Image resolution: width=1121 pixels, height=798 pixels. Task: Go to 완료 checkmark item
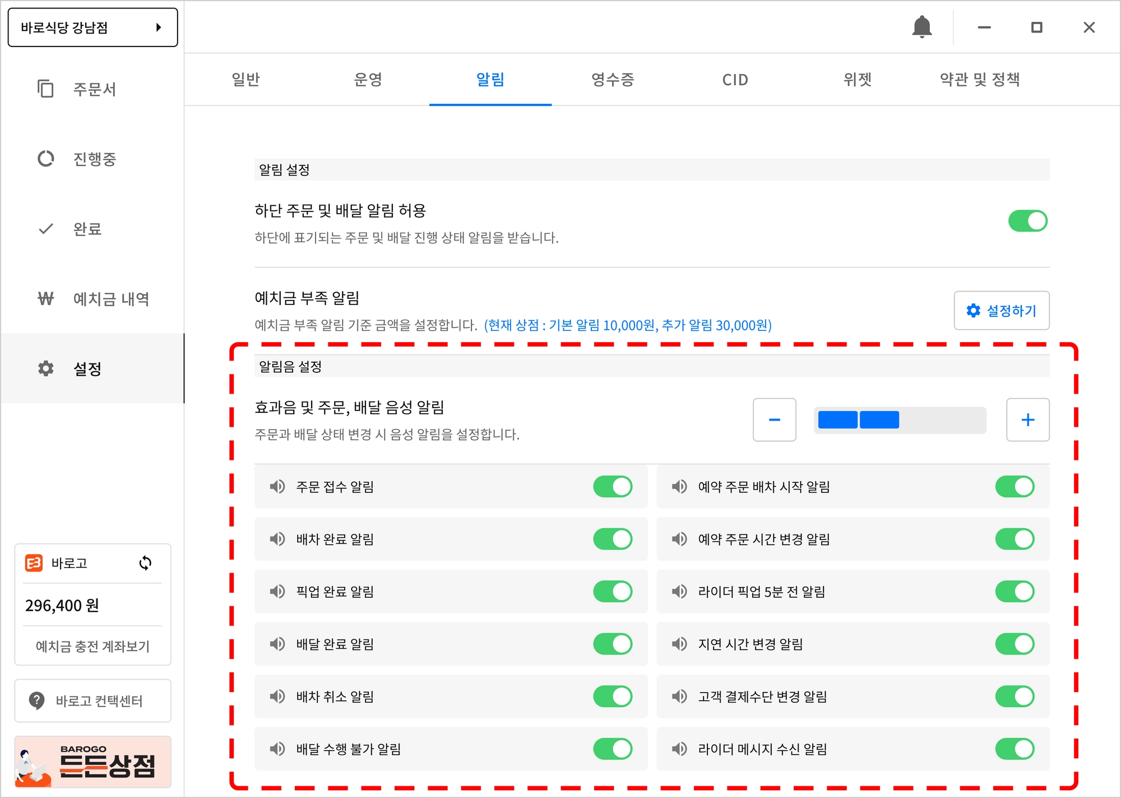(x=47, y=229)
